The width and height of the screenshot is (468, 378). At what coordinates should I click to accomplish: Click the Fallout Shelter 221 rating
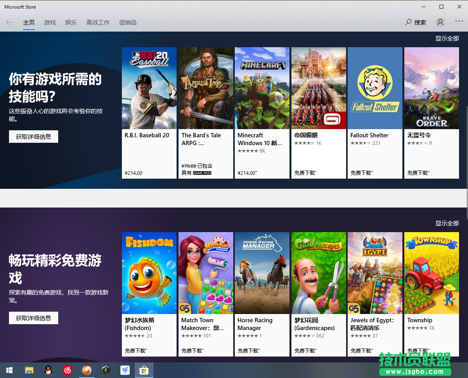[365, 143]
